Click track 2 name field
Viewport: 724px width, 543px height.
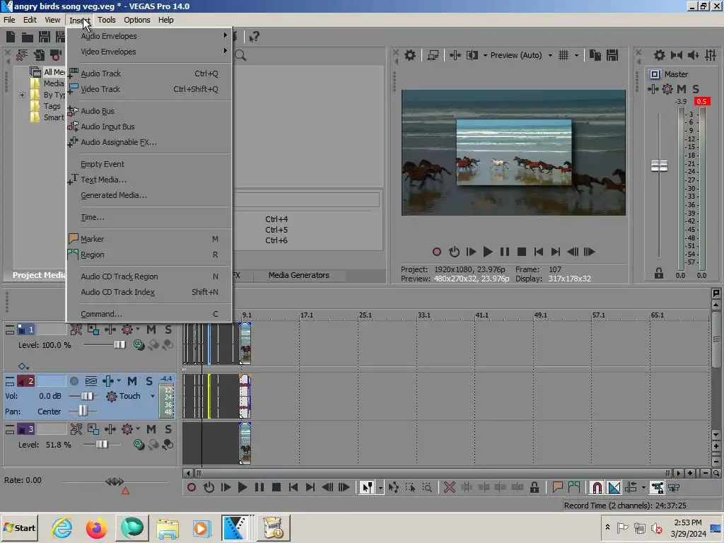click(x=51, y=381)
